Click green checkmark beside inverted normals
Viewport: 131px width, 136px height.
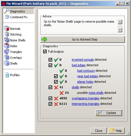click(x=56, y=60)
